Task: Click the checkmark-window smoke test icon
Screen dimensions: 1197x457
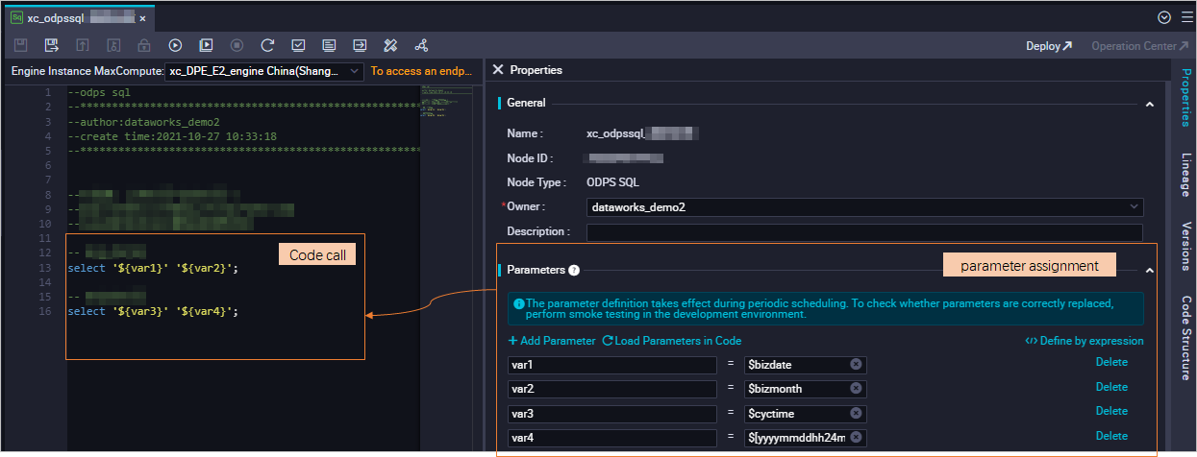Action: point(298,45)
